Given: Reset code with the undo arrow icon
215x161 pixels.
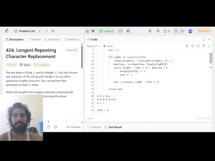Looking at the screenshot, I should (x=204, y=46).
